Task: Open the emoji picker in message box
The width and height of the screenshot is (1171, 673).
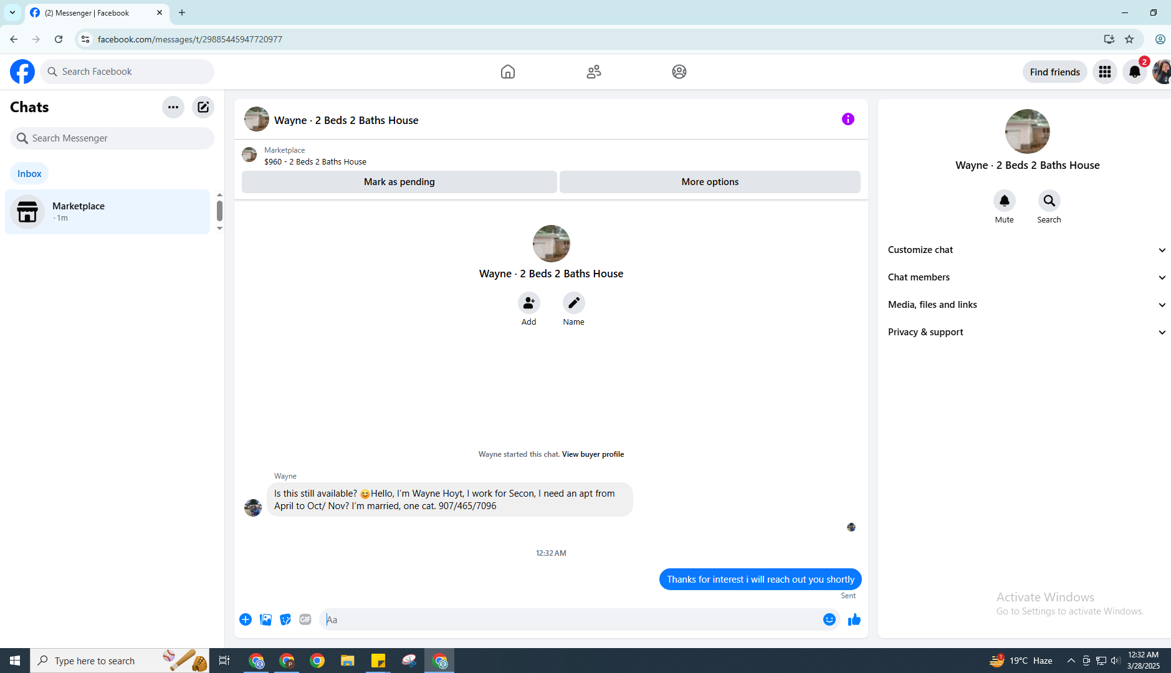Action: pyautogui.click(x=829, y=619)
